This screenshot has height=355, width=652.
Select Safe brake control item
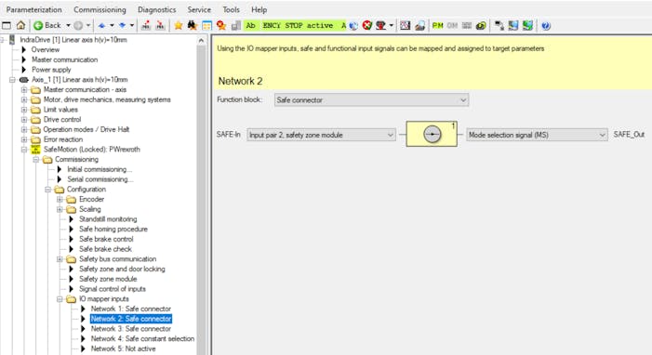pos(106,239)
